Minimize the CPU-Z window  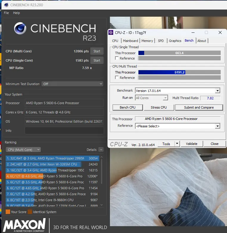point(193,32)
